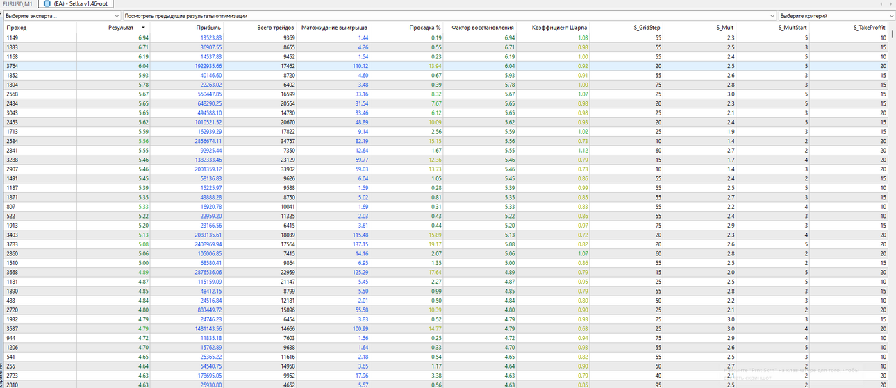
Task: Click profit value 105006.85
Action: pos(208,253)
